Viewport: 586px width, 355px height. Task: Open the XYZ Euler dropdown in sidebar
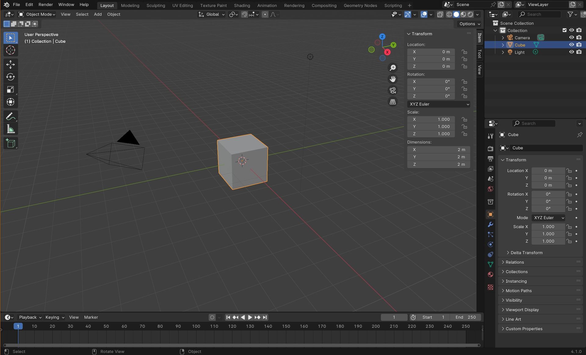(x=439, y=104)
